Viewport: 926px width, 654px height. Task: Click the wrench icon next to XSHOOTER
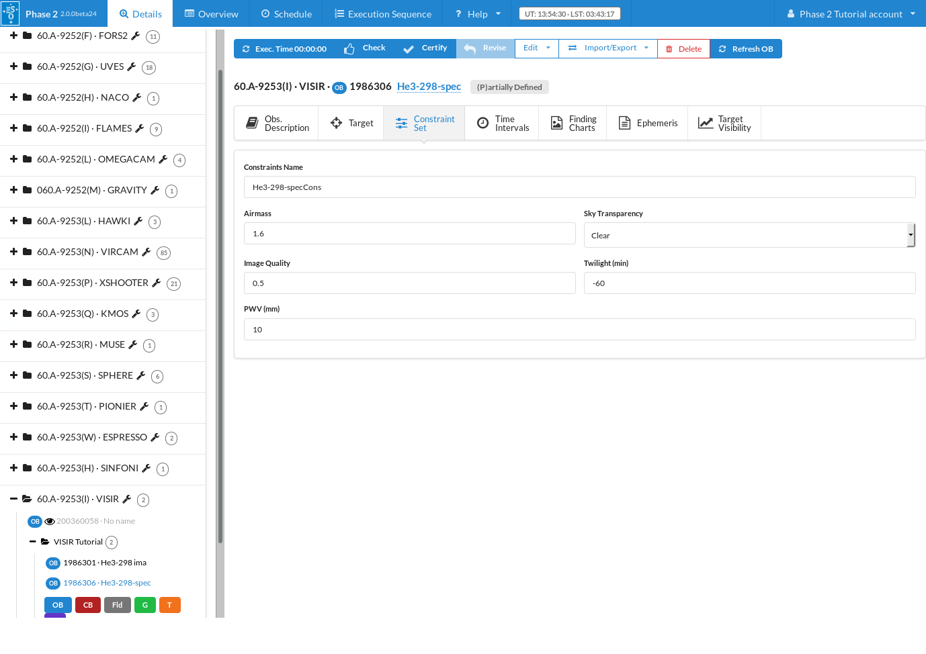click(156, 283)
